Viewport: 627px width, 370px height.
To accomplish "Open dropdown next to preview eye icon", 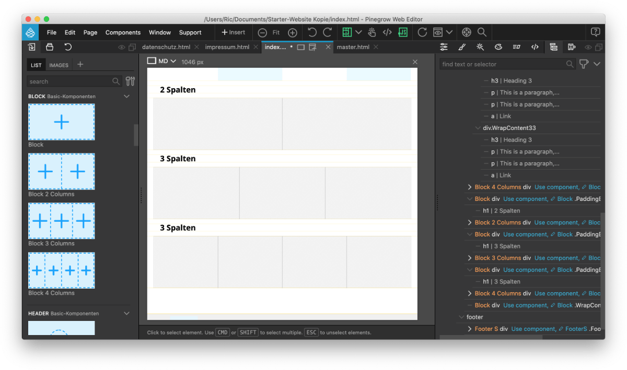I will coord(449,32).
